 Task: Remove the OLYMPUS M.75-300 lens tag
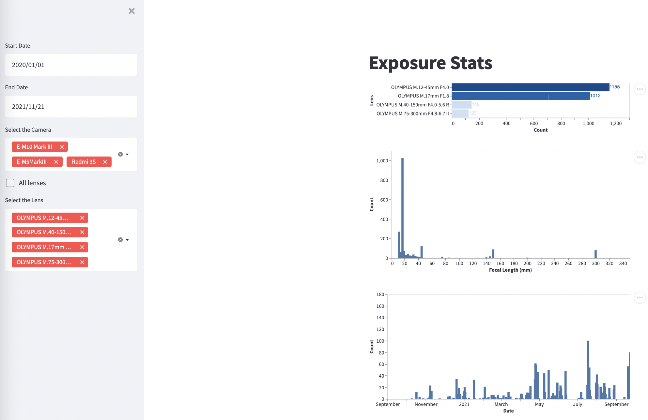coord(82,262)
